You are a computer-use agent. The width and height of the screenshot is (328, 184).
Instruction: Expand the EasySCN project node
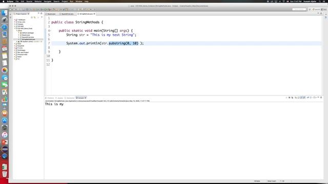coord(15,46)
